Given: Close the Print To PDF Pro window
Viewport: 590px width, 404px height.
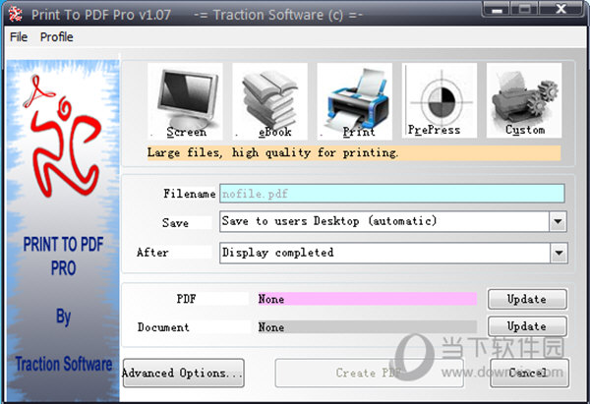Looking at the screenshot, I should (560, 9).
